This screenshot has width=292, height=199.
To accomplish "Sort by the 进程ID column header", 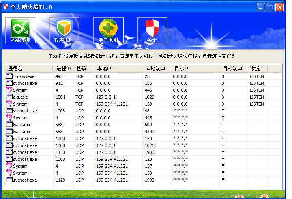I will [63, 69].
